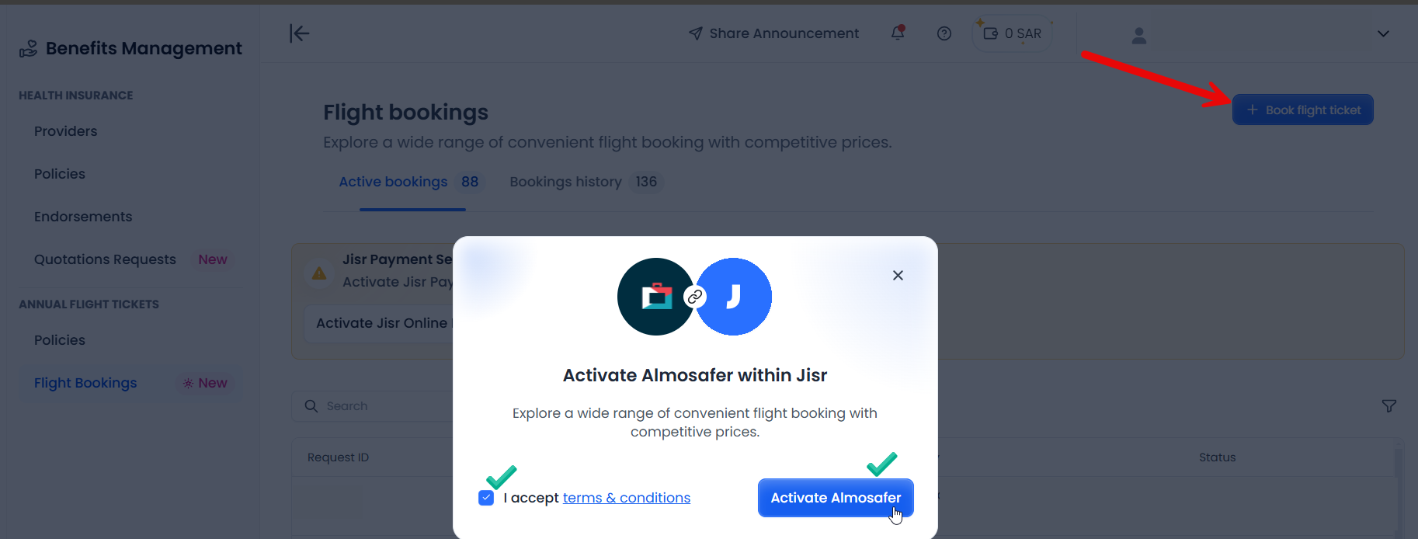
Task: Go to Endorsements in sidebar
Action: click(x=83, y=217)
